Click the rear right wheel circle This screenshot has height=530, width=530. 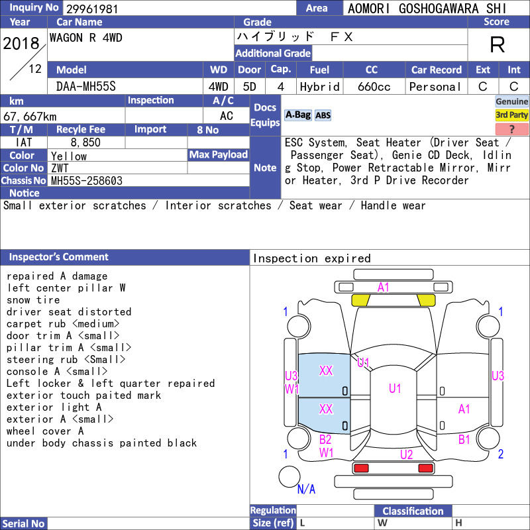tap(488, 439)
